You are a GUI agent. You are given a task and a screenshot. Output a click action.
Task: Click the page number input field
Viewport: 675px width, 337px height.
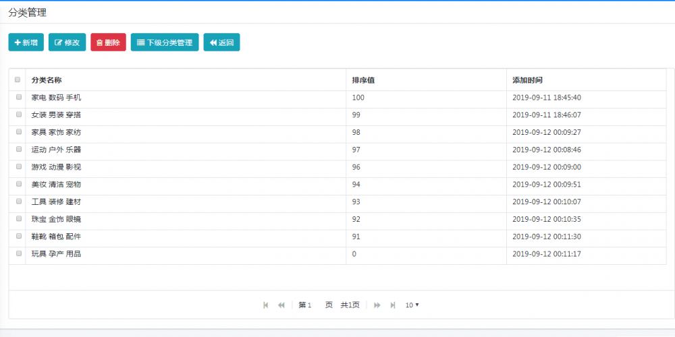tap(315, 305)
